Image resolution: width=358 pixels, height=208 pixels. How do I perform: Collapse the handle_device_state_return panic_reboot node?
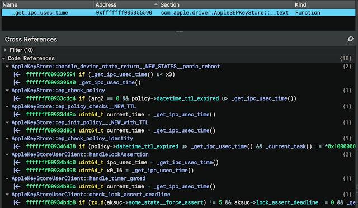pyautogui.click(x=7, y=67)
